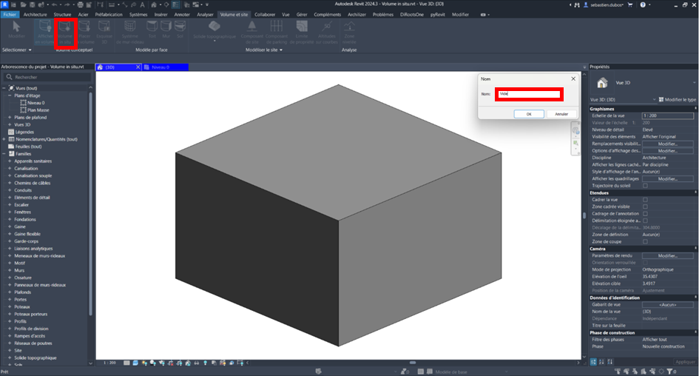Expand the Vues 3D tree node

pos(10,124)
